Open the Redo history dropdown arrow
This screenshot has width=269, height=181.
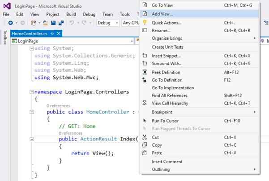tap(90, 23)
